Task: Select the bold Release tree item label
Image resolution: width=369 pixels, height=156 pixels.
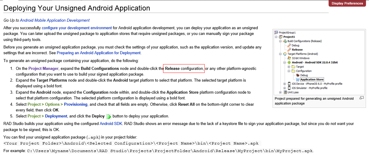Action: click(297, 49)
